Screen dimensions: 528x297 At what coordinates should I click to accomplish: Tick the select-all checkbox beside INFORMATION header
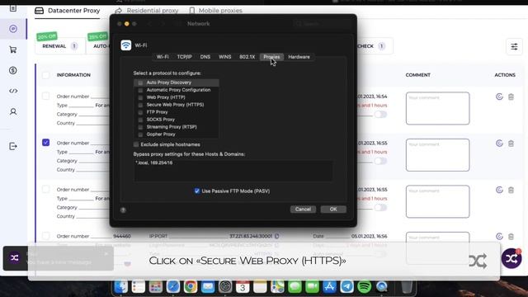[46, 75]
